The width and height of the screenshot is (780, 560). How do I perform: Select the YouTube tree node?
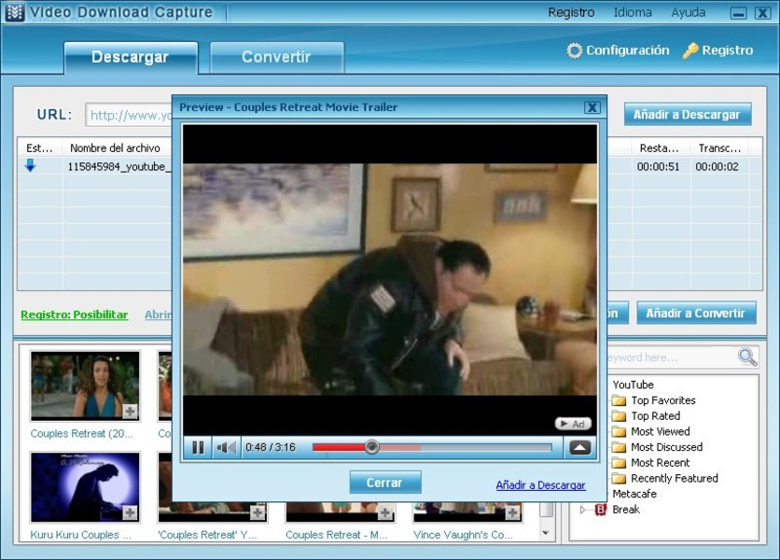tap(633, 385)
